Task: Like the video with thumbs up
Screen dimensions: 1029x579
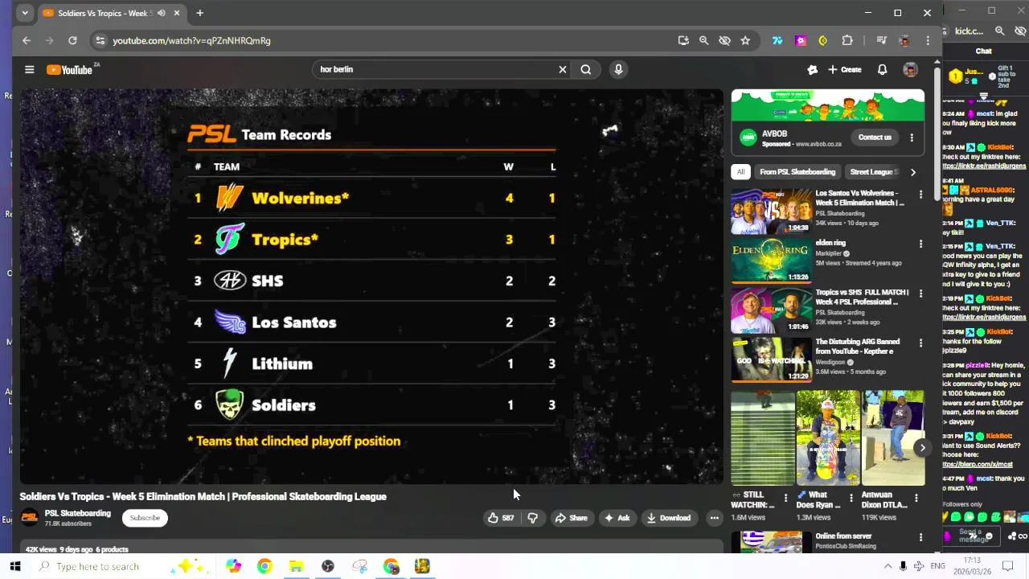Action: tap(500, 518)
